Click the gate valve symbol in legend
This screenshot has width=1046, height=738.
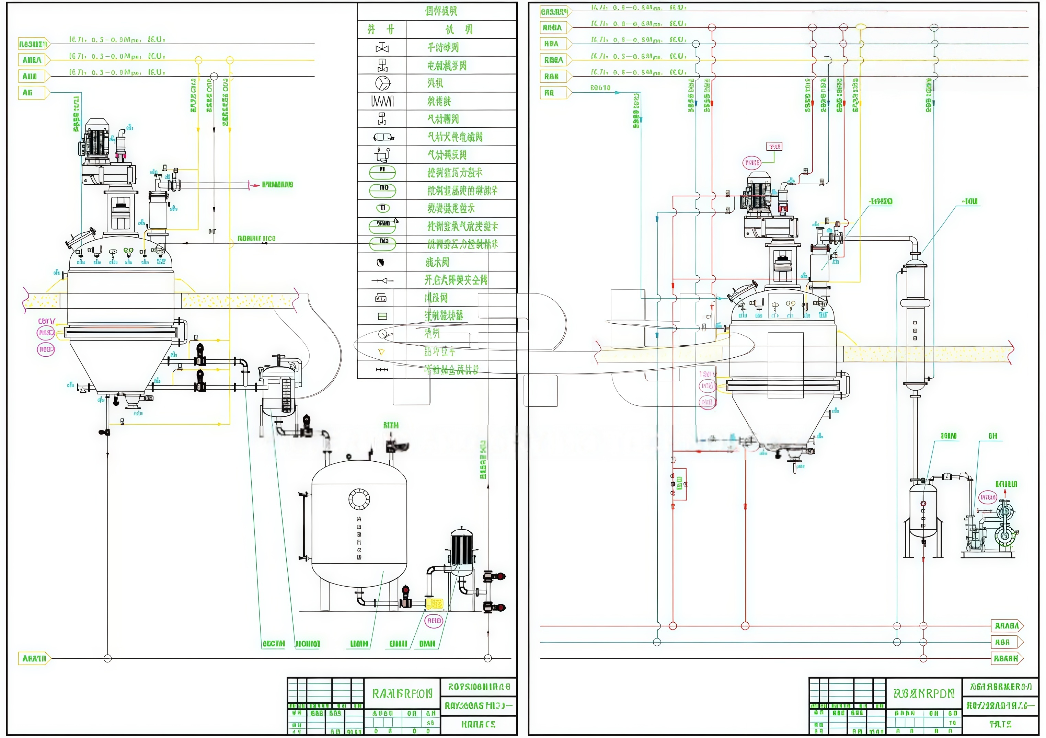tap(382, 48)
